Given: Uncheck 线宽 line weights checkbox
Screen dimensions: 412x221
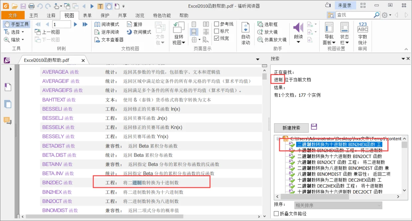Looking at the screenshot, I should pyautogui.click(x=217, y=38).
